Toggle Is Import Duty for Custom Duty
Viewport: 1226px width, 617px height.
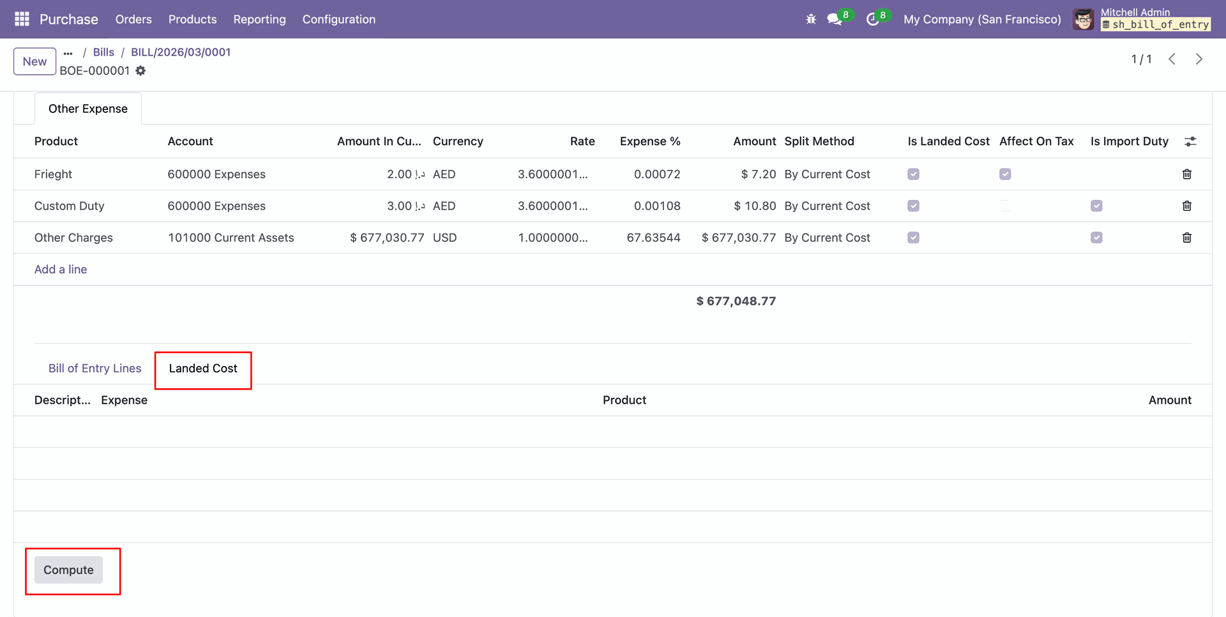[1096, 206]
